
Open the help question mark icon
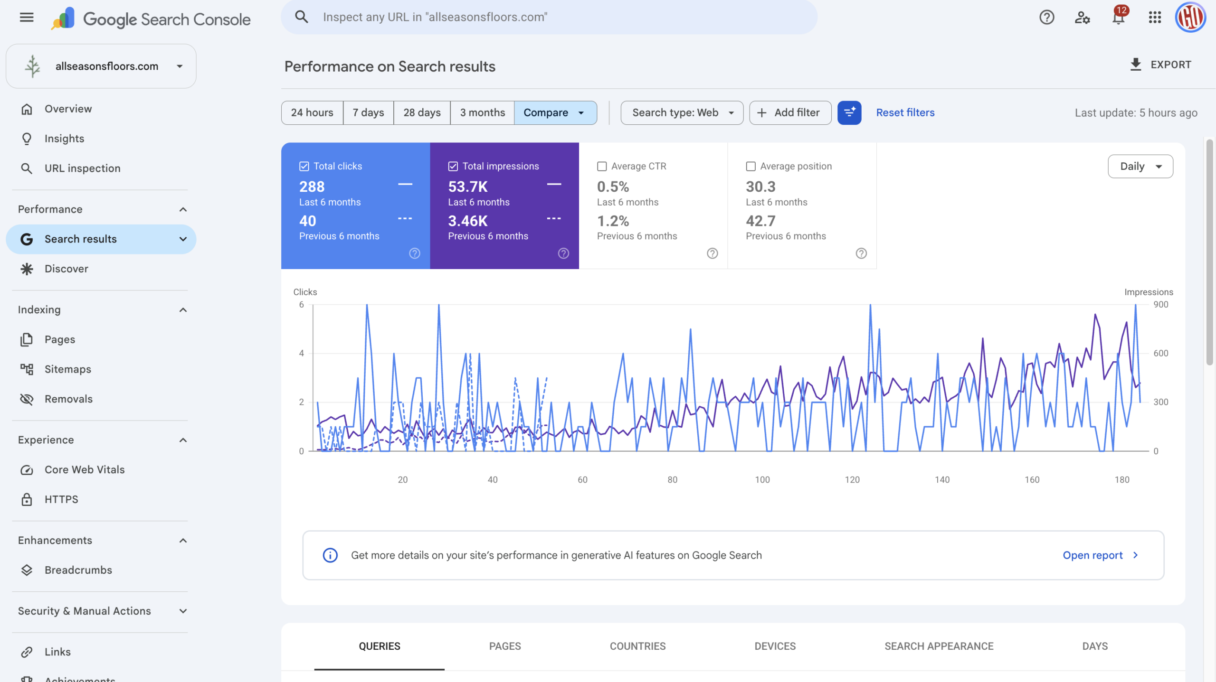1046,18
